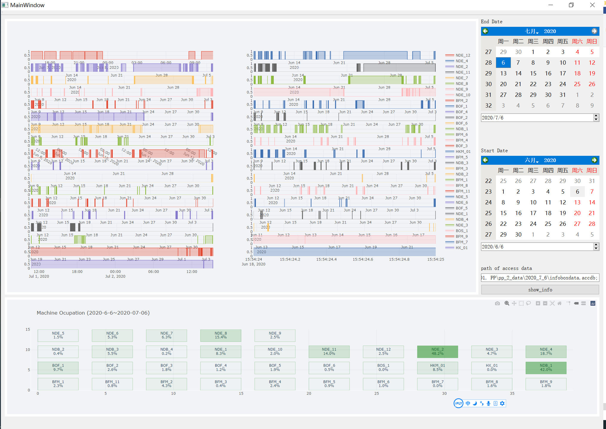Select day 14 in End Date calendar
Image resolution: width=606 pixels, height=429 pixels.
518,73
